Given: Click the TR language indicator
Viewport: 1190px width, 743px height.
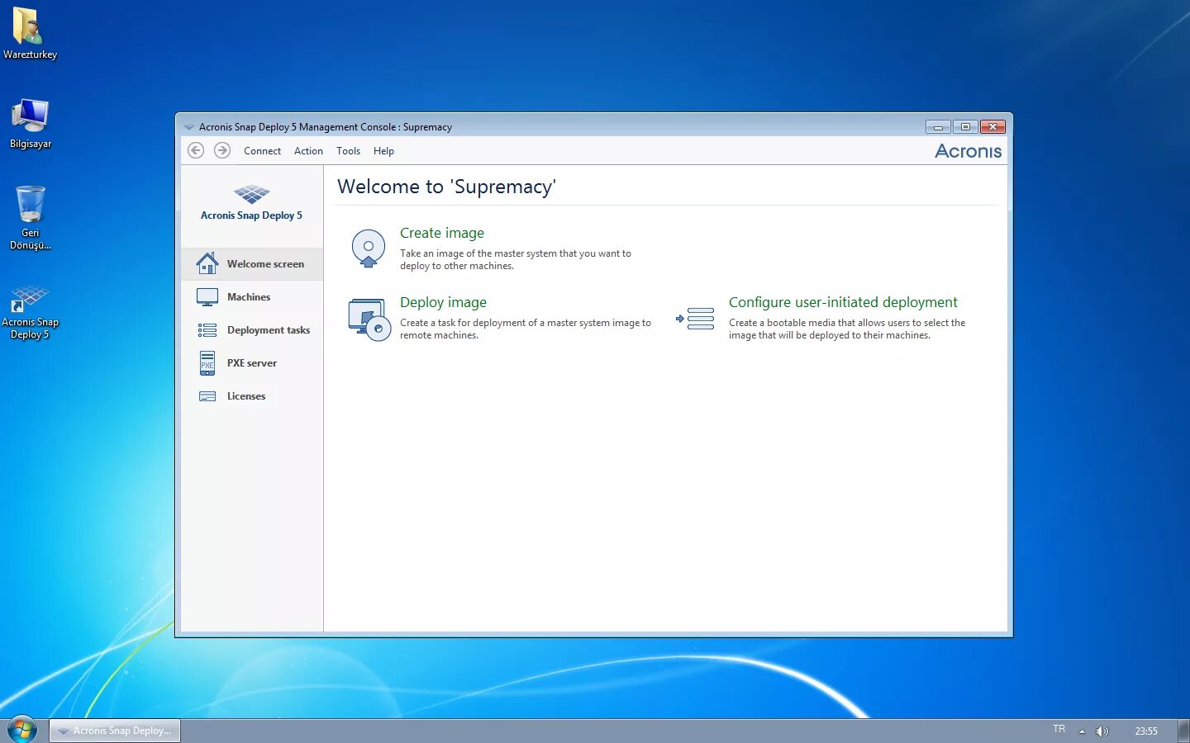Looking at the screenshot, I should coord(1059,729).
